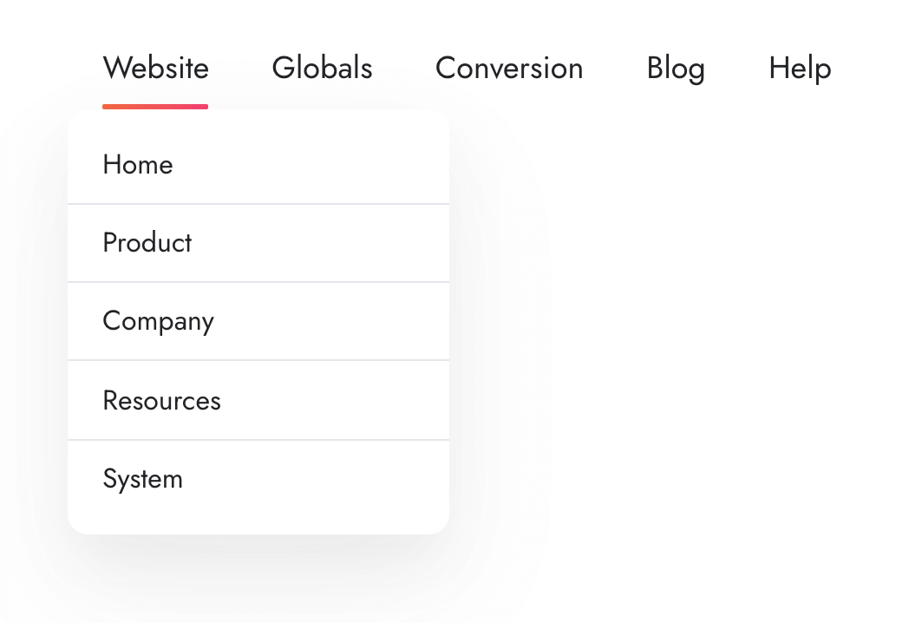Select Home from the Website dropdown
922x623 pixels.
(x=138, y=165)
